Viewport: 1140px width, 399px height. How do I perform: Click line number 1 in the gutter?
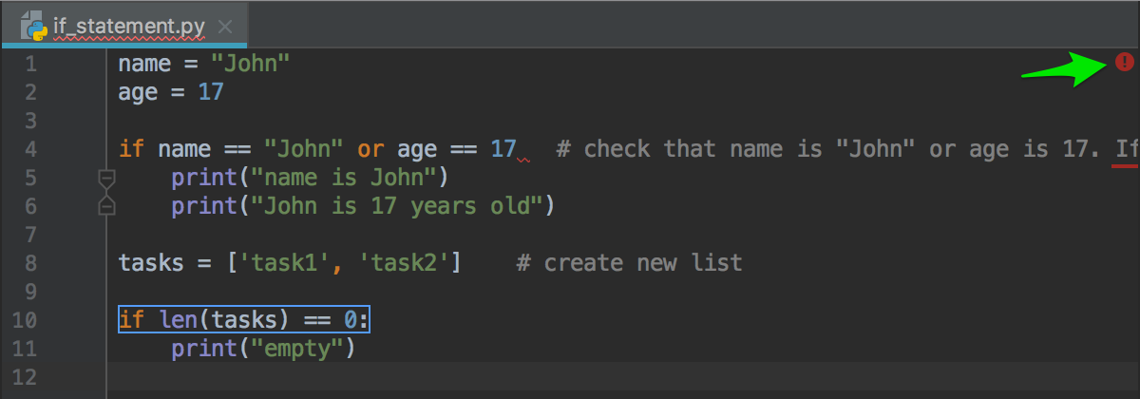(x=30, y=65)
